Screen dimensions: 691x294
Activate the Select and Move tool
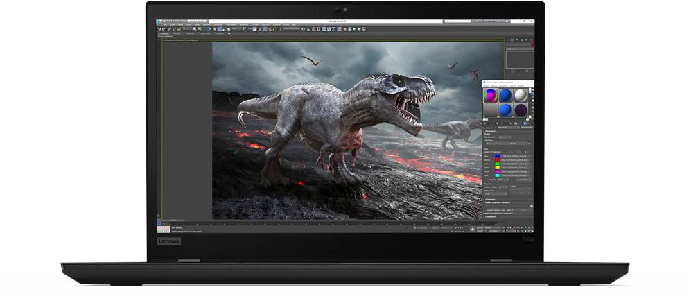click(216, 28)
